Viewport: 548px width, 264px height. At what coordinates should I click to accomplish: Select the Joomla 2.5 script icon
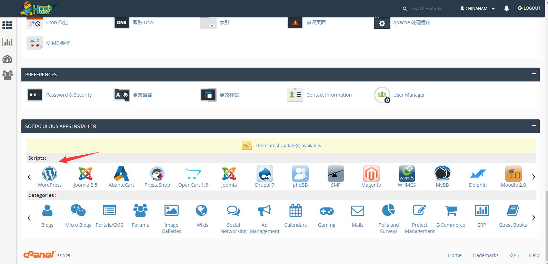pyautogui.click(x=86, y=174)
